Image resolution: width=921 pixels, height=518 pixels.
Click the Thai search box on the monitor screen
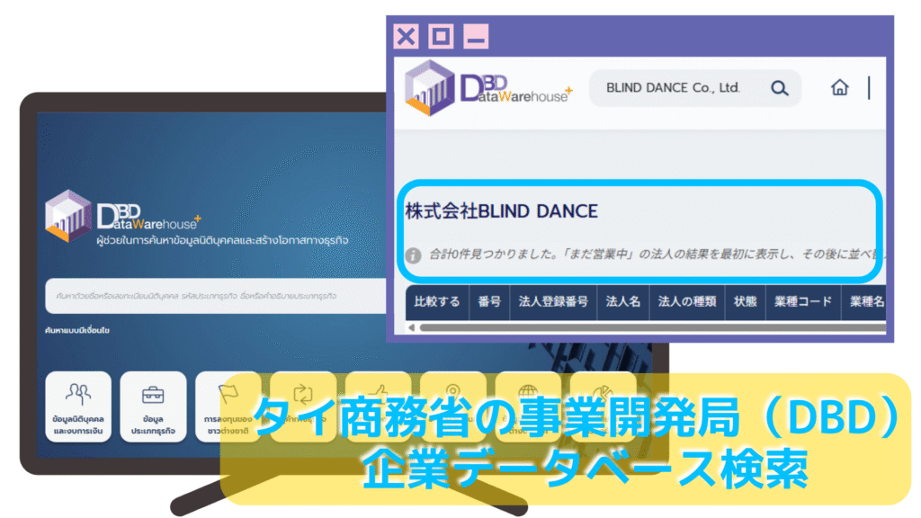215,296
